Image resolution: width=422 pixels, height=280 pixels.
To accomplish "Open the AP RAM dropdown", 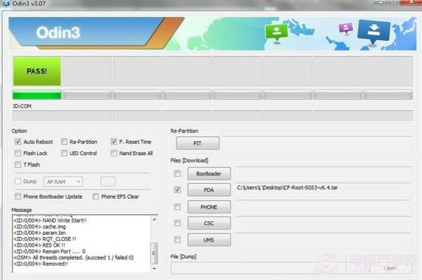I will coord(63,182).
